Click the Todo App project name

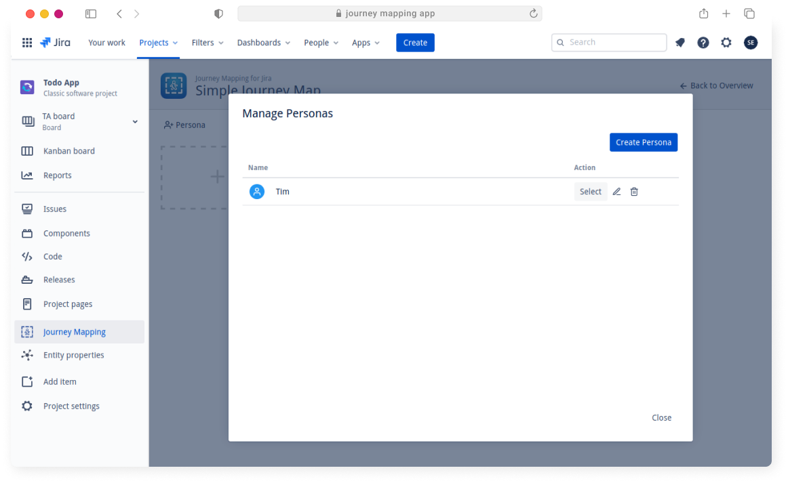61,83
